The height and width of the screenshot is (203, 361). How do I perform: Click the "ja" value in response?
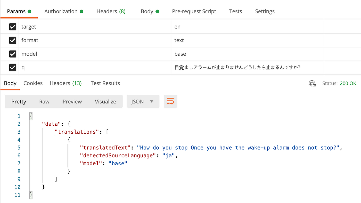(x=169, y=156)
